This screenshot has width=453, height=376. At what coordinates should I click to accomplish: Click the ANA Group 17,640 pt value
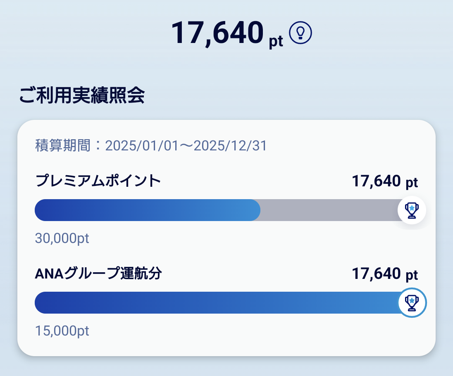(x=385, y=274)
